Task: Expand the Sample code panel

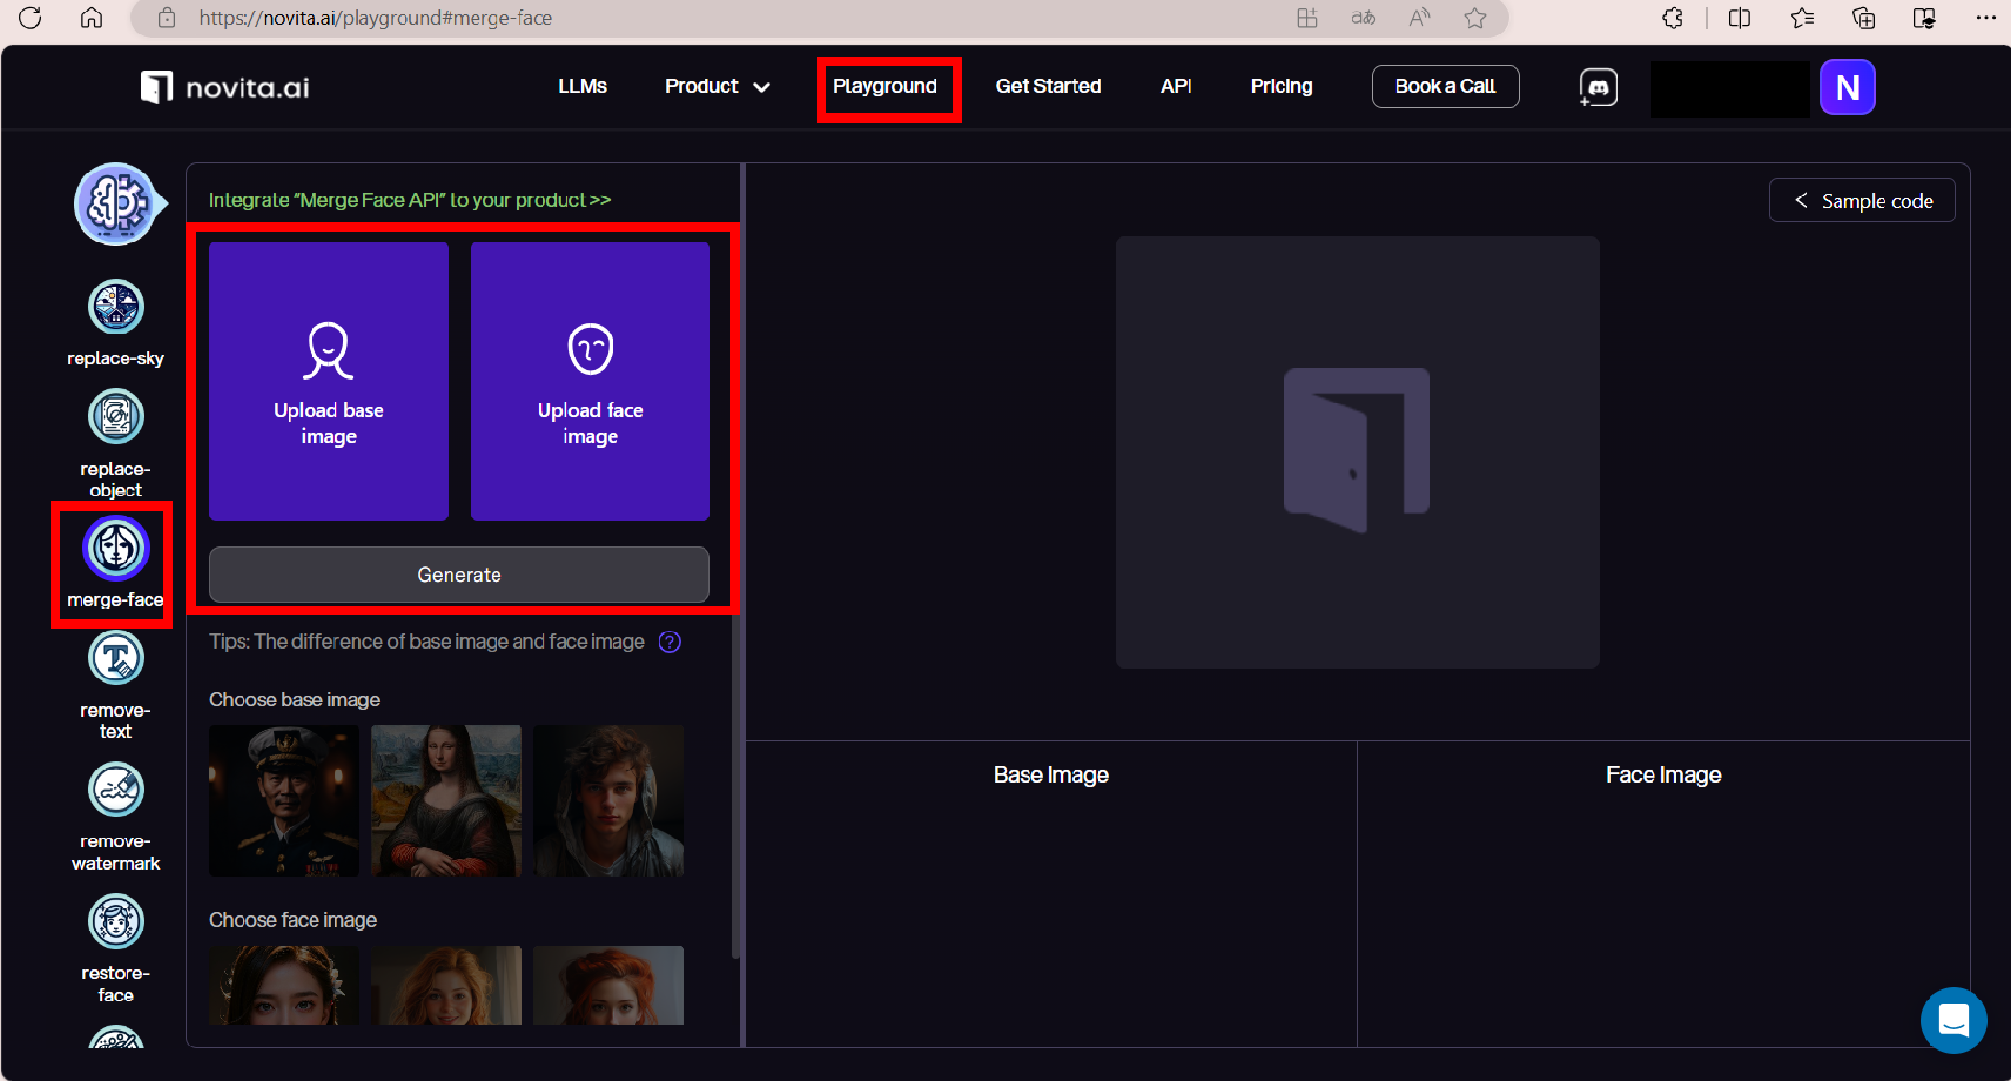Action: click(x=1862, y=201)
